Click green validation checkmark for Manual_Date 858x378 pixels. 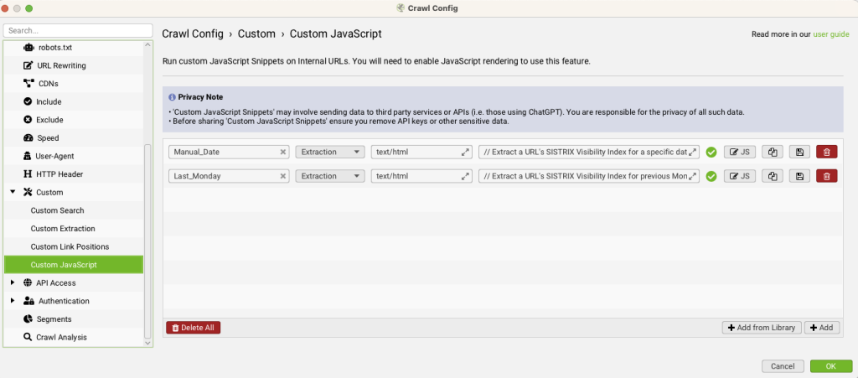click(711, 153)
